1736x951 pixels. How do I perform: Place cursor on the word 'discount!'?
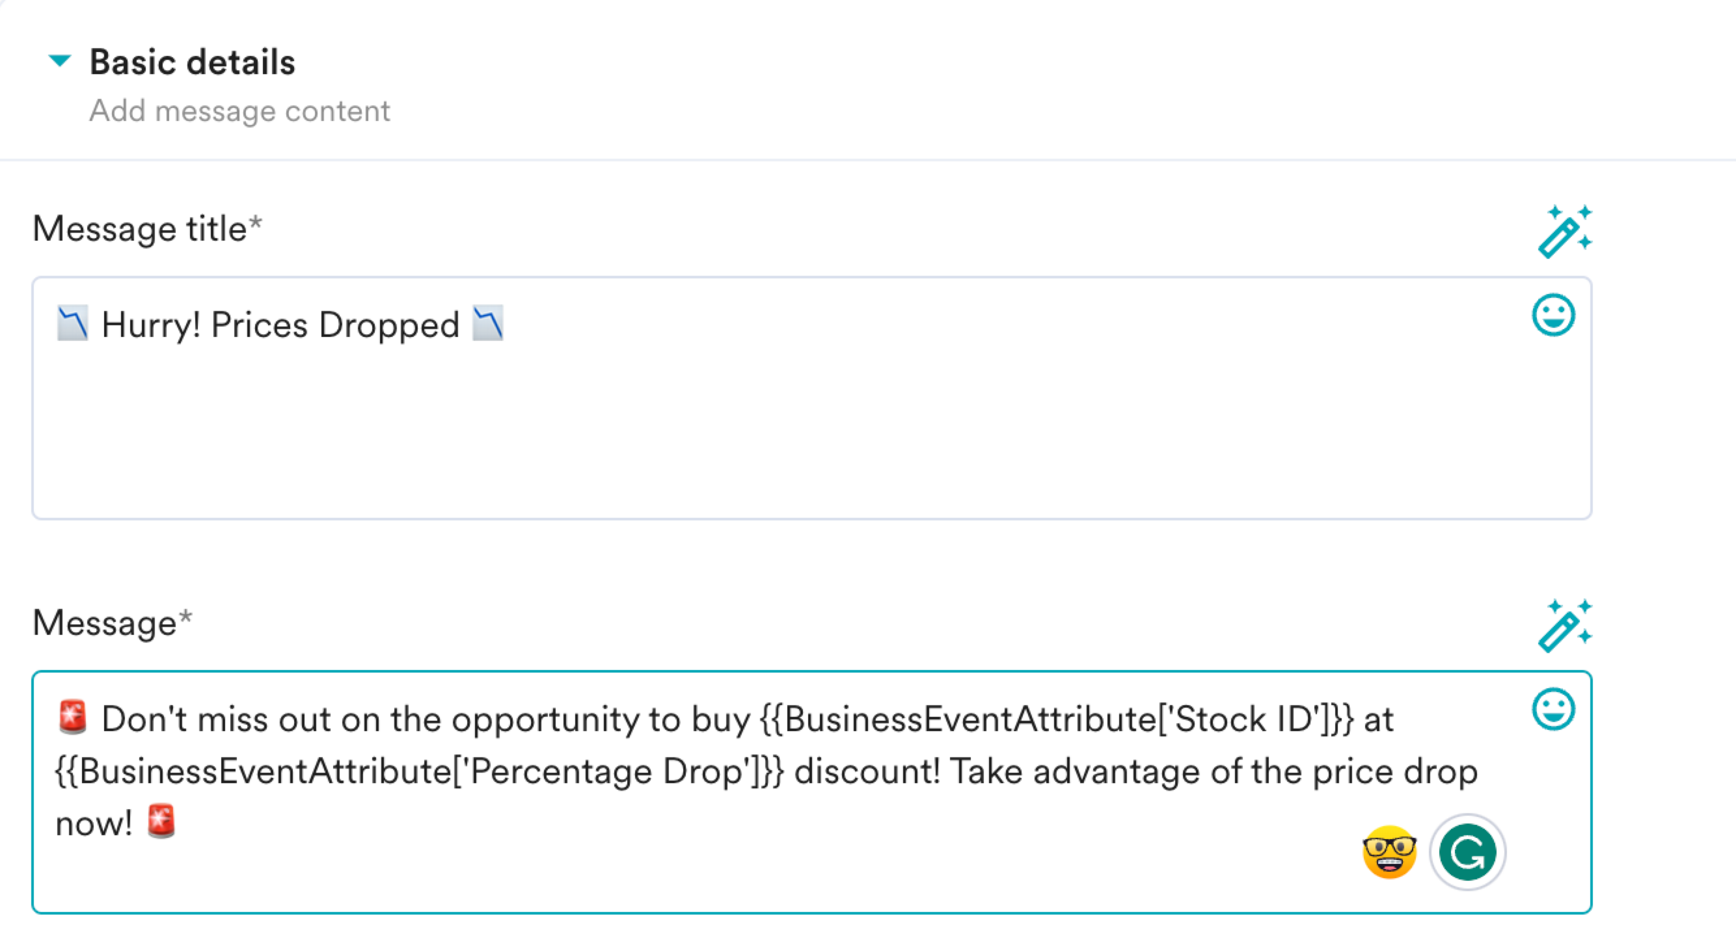point(867,771)
